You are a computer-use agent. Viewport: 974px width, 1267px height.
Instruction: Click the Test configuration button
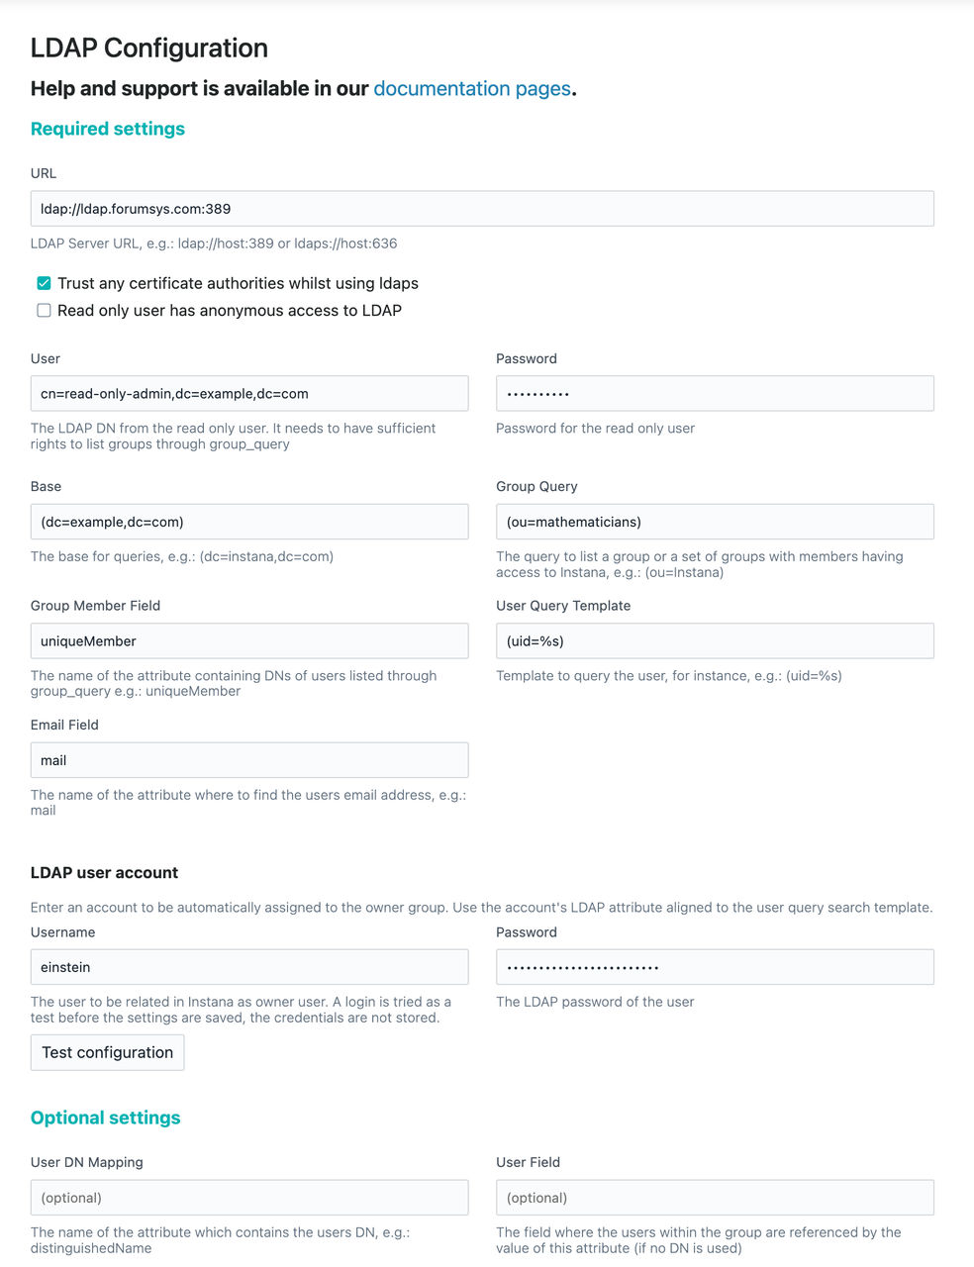(x=107, y=1052)
